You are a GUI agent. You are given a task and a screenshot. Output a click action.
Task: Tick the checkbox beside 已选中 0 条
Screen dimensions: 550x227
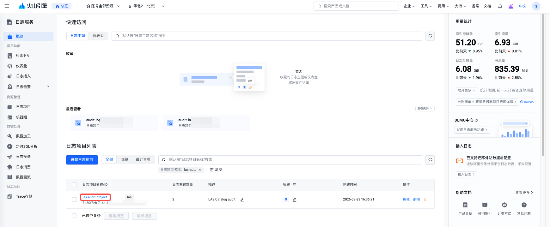click(74, 216)
